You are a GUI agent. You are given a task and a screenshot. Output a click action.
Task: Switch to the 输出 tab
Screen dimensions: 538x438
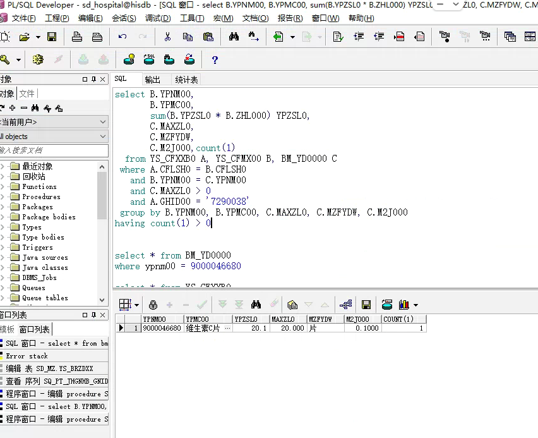click(152, 80)
